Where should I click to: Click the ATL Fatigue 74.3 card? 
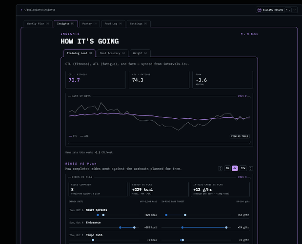(x=159, y=80)
